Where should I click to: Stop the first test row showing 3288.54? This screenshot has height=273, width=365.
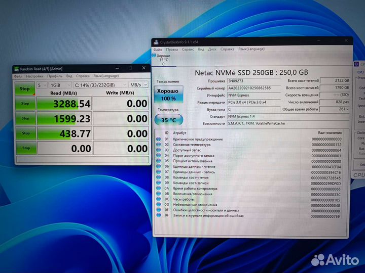25,103
